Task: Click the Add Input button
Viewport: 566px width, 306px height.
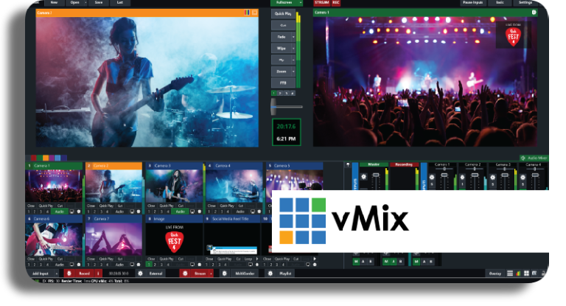Action: pos(39,274)
